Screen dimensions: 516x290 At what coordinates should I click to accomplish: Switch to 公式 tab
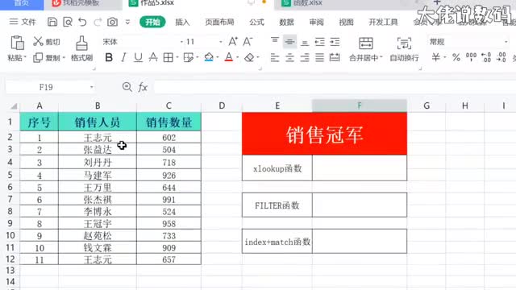click(256, 22)
